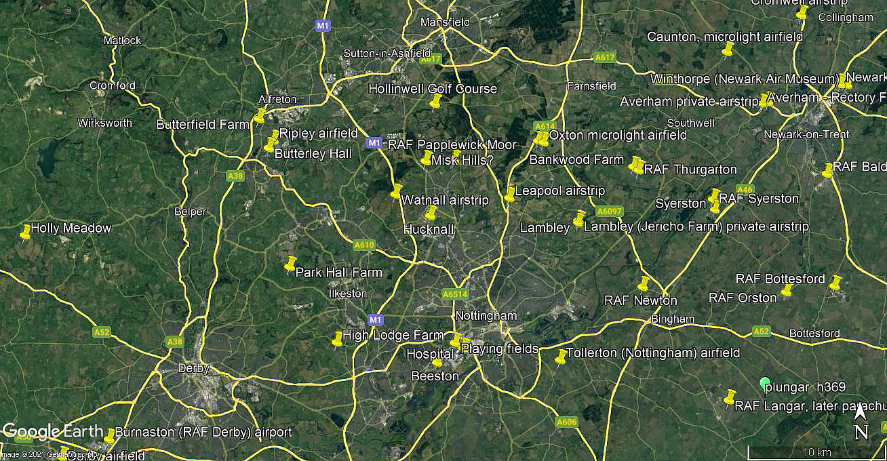Select the Holly Meadow yellow pushpin
The width and height of the screenshot is (887, 461).
point(26,232)
